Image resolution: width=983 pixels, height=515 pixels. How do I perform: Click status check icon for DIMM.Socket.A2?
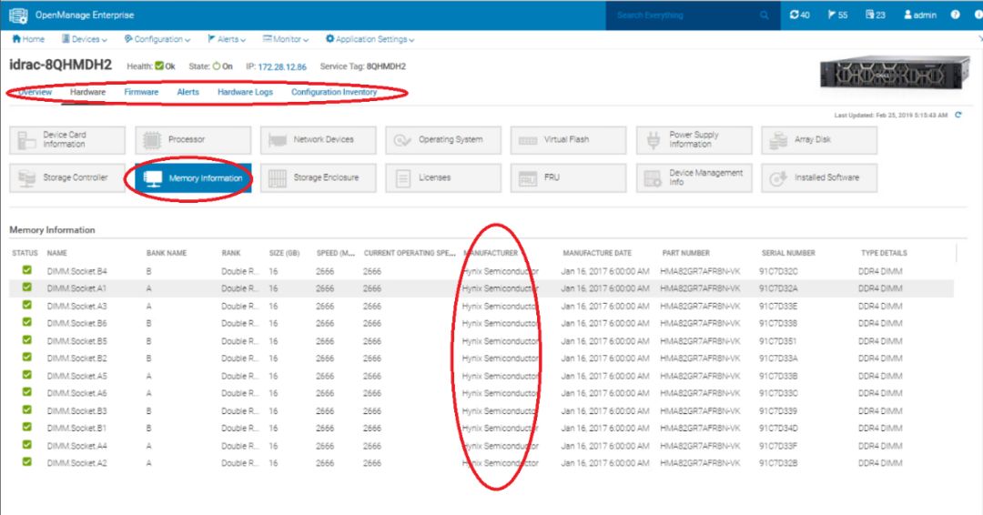(x=27, y=461)
